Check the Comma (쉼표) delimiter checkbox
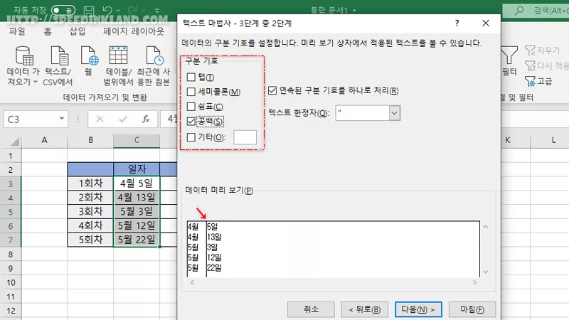 click(191, 107)
